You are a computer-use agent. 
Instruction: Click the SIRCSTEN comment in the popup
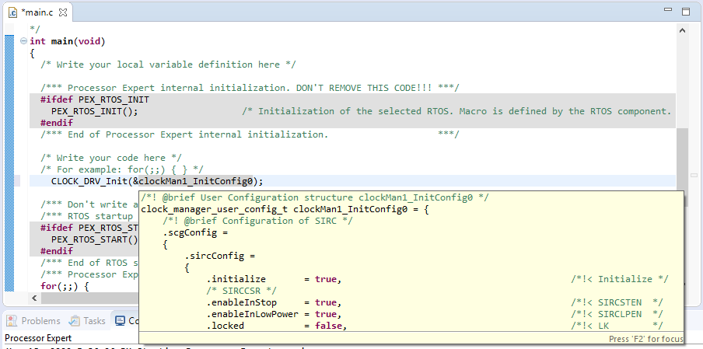point(617,303)
